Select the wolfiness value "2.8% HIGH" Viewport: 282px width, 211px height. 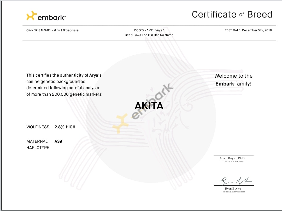coord(65,127)
